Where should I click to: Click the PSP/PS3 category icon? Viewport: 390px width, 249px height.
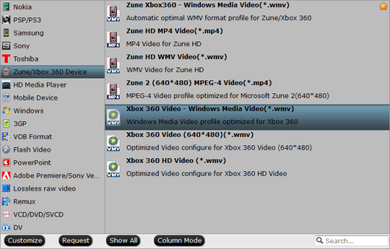[6, 20]
